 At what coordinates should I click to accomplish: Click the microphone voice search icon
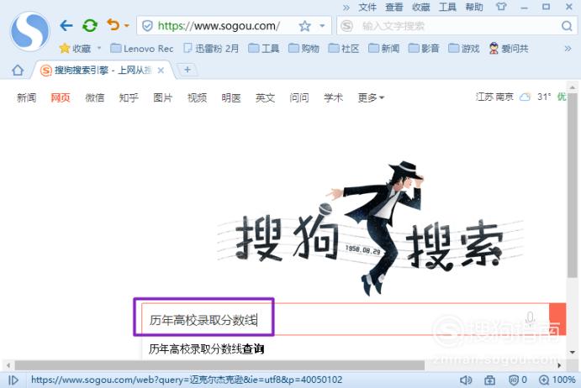[531, 318]
